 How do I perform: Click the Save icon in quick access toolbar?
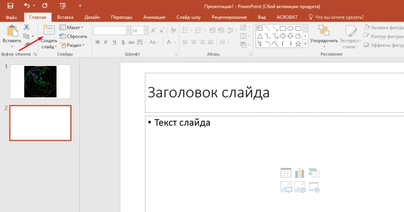click(10, 6)
